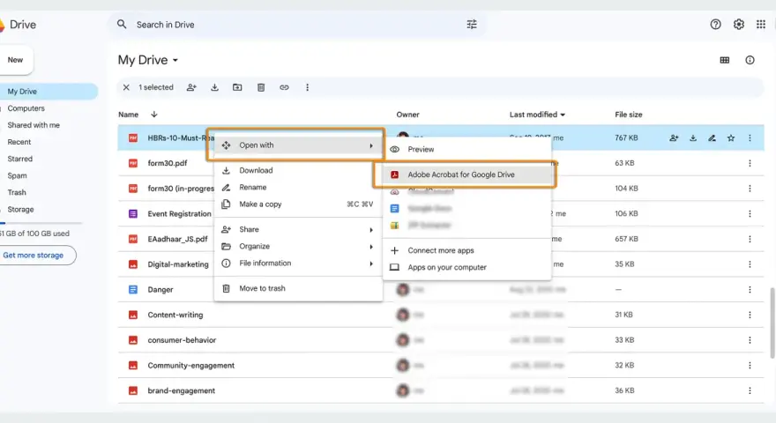Screen dimensions: 776x423
Task: Star the HBRs-10-Must-Read file
Action: click(x=731, y=138)
